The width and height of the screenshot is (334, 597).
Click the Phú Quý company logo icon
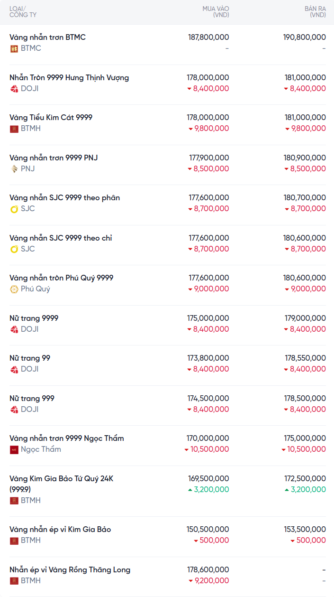coord(14,289)
